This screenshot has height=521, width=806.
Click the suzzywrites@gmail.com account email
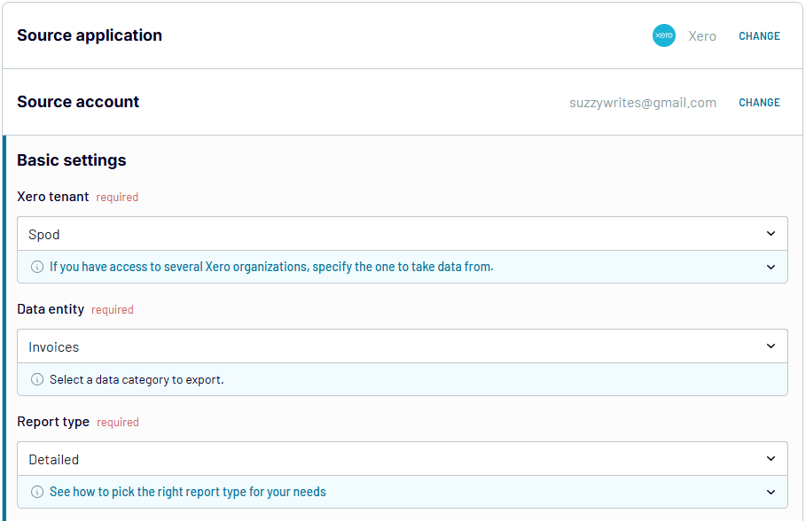click(x=643, y=103)
